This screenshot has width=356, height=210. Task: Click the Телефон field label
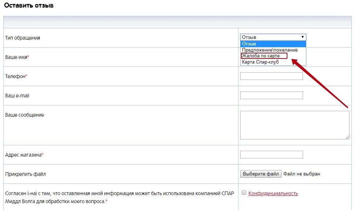[x=16, y=76]
